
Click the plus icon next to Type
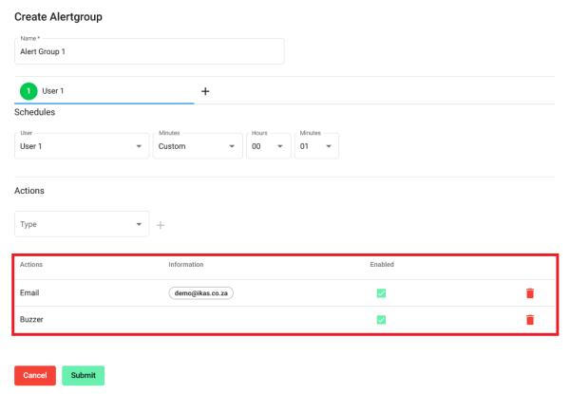pyautogui.click(x=161, y=225)
